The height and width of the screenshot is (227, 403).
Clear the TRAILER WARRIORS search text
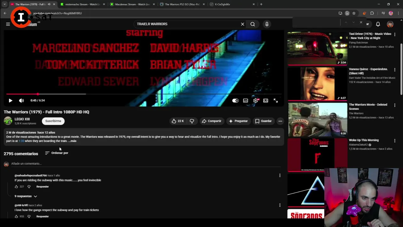242,24
